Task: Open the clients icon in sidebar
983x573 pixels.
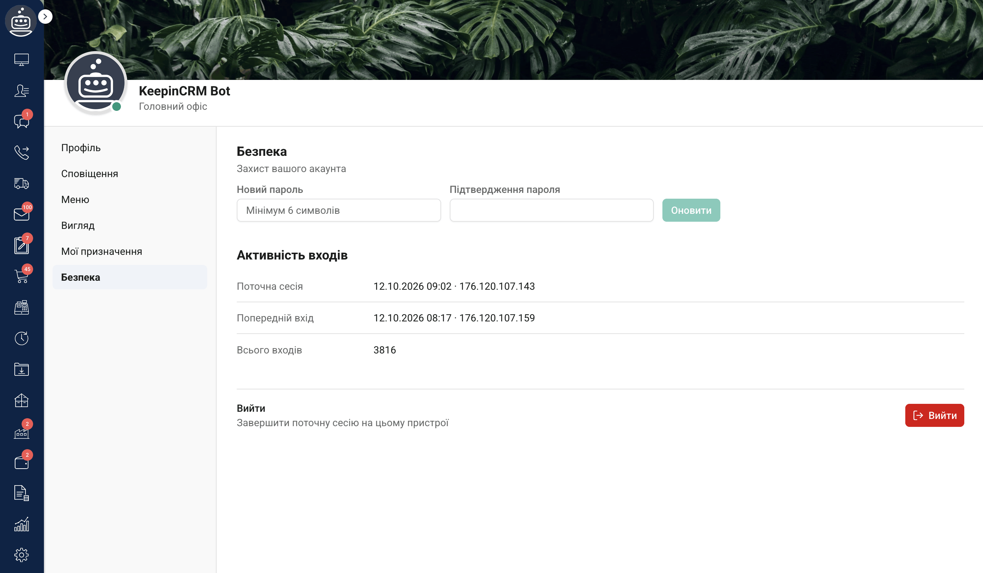Action: [x=22, y=91]
